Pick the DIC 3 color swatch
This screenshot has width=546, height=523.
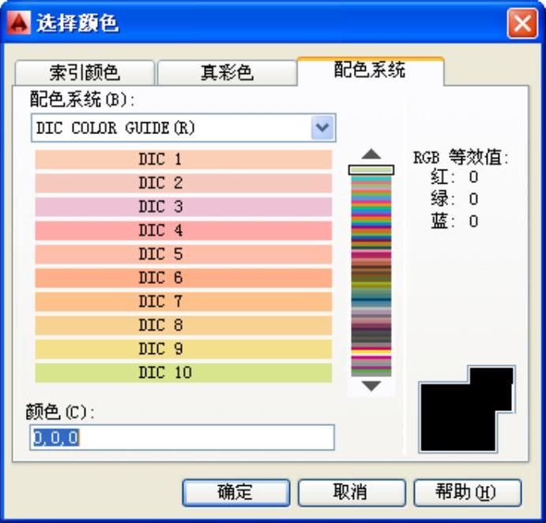click(183, 207)
